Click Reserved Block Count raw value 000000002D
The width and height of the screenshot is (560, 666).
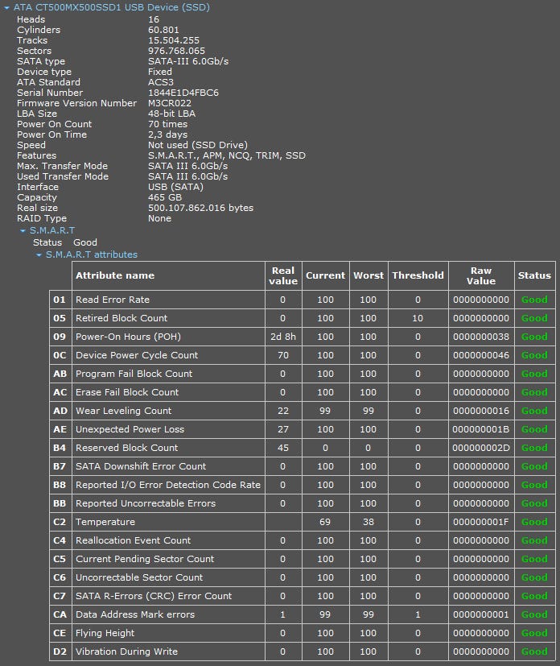tap(480, 448)
